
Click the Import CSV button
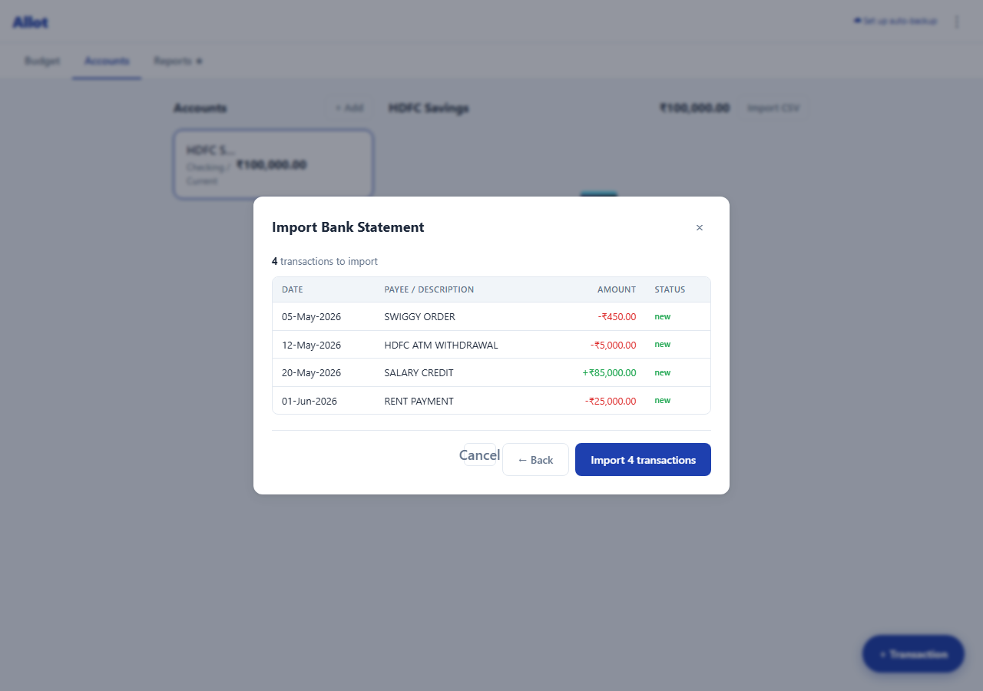point(773,108)
